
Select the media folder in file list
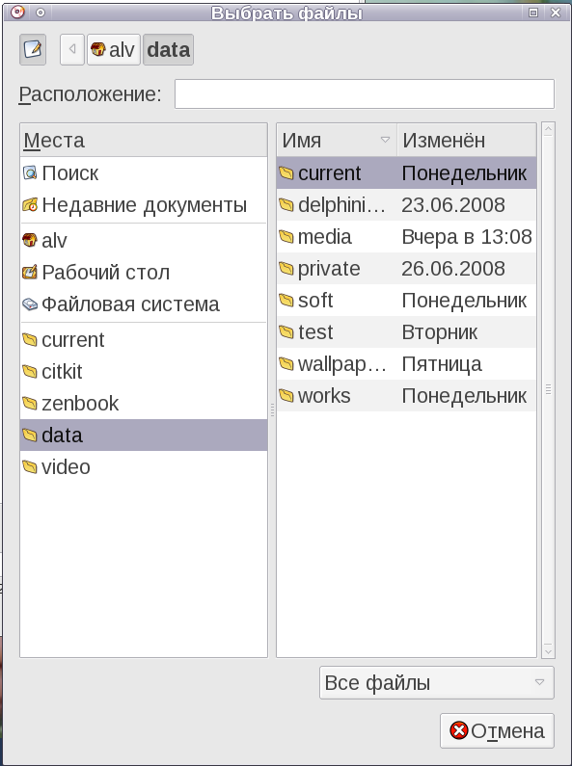(x=406, y=237)
